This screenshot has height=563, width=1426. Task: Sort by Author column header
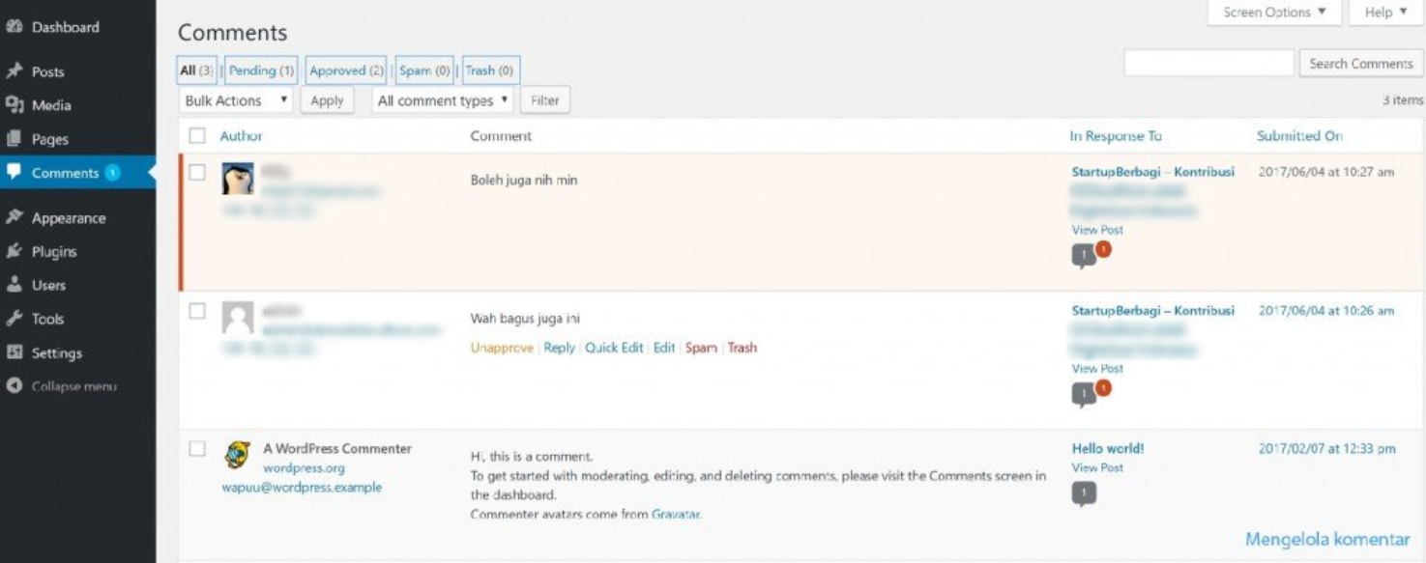click(x=241, y=136)
